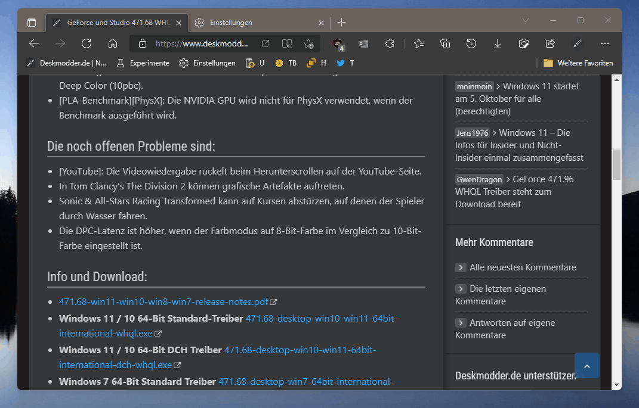This screenshot has height=408, width=639.
Task: Open Alle neuesten Kommentare
Action: (523, 267)
